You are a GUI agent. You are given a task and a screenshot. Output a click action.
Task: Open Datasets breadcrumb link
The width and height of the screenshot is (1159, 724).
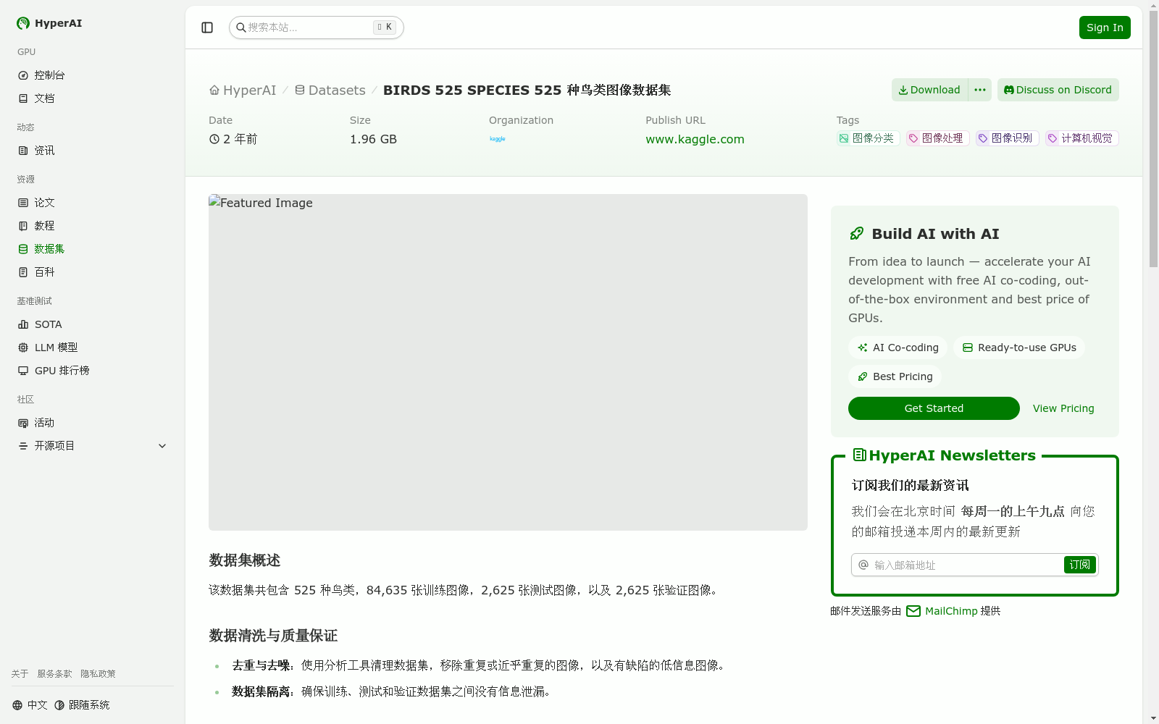[x=330, y=90]
